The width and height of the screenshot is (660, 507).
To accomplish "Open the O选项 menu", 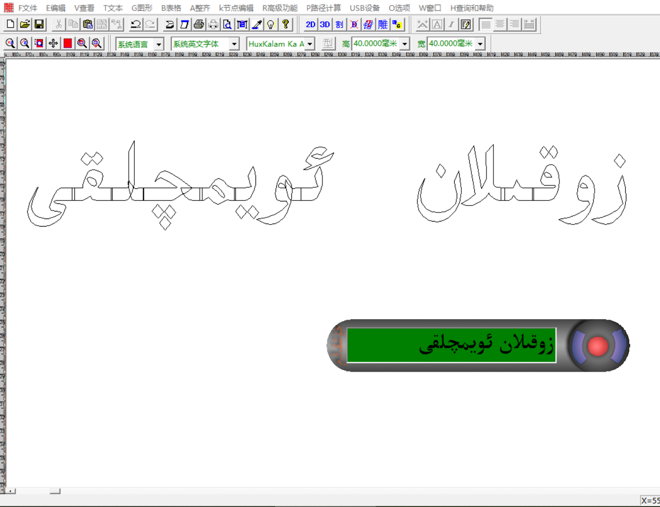I will pos(399,8).
